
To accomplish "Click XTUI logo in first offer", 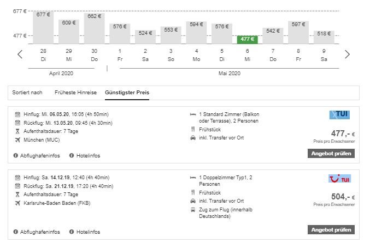I will [339, 115].
